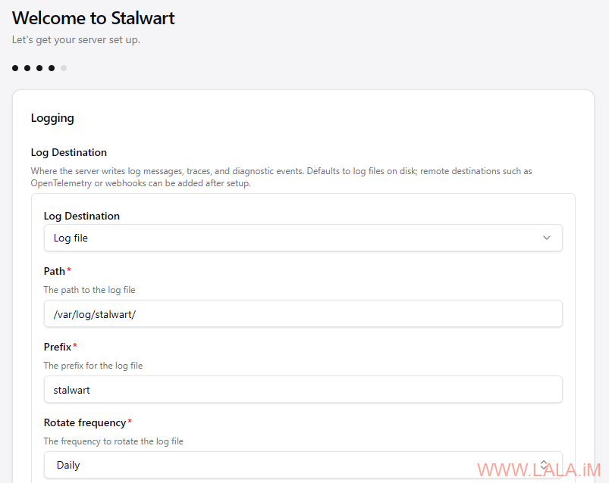This screenshot has width=609, height=483.
Task: Click the "The path to the log file" hint
Action: click(89, 290)
